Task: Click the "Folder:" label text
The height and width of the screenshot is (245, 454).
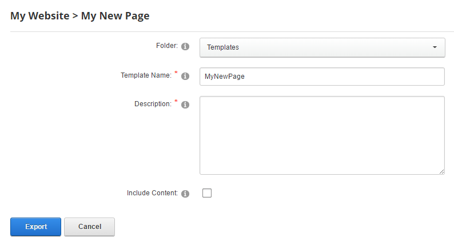Action: (167, 46)
